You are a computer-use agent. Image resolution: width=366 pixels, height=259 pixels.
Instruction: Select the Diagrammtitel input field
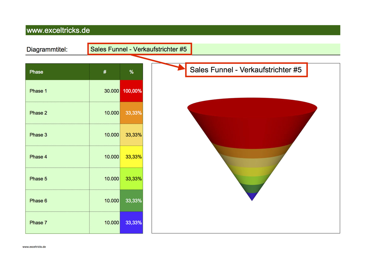point(140,49)
